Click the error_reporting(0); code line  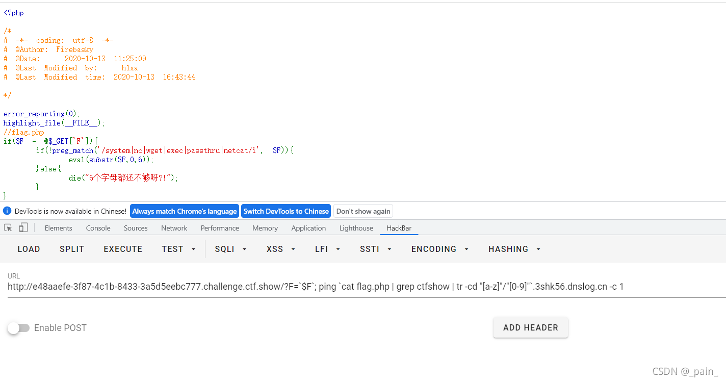tap(42, 114)
